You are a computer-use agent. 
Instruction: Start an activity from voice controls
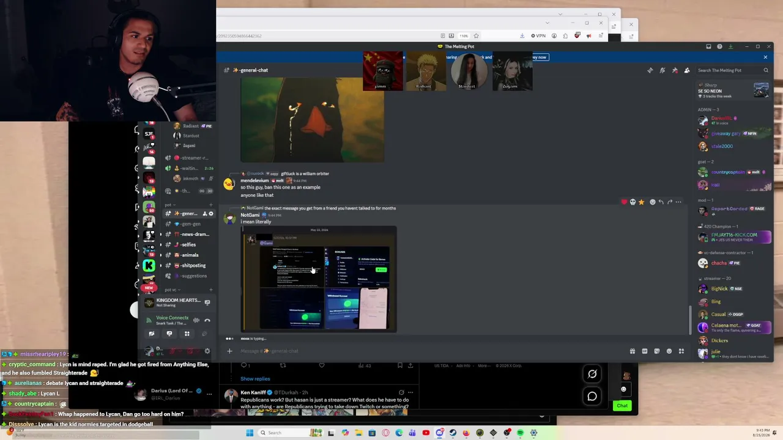click(x=187, y=334)
